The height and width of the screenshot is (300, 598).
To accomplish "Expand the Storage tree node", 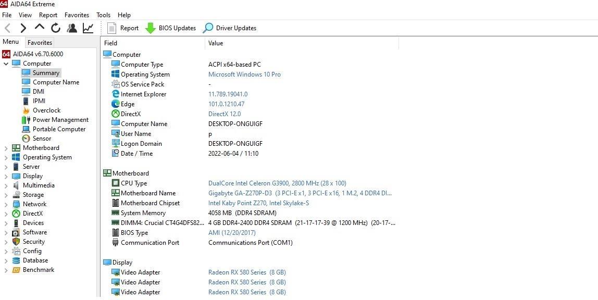I will [x=6, y=195].
